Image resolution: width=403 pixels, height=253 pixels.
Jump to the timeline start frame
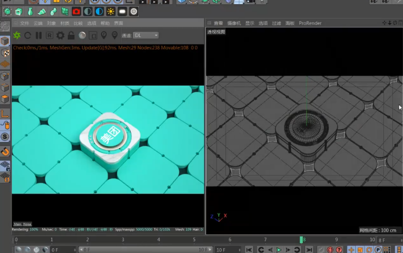(x=249, y=250)
